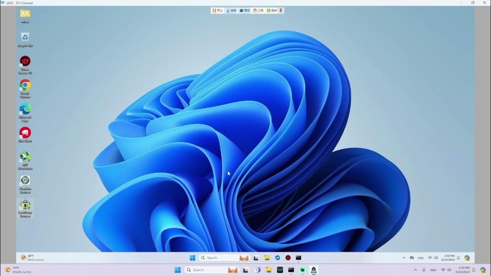
Task: Open the folder at top of desktop
Action: tap(25, 16)
